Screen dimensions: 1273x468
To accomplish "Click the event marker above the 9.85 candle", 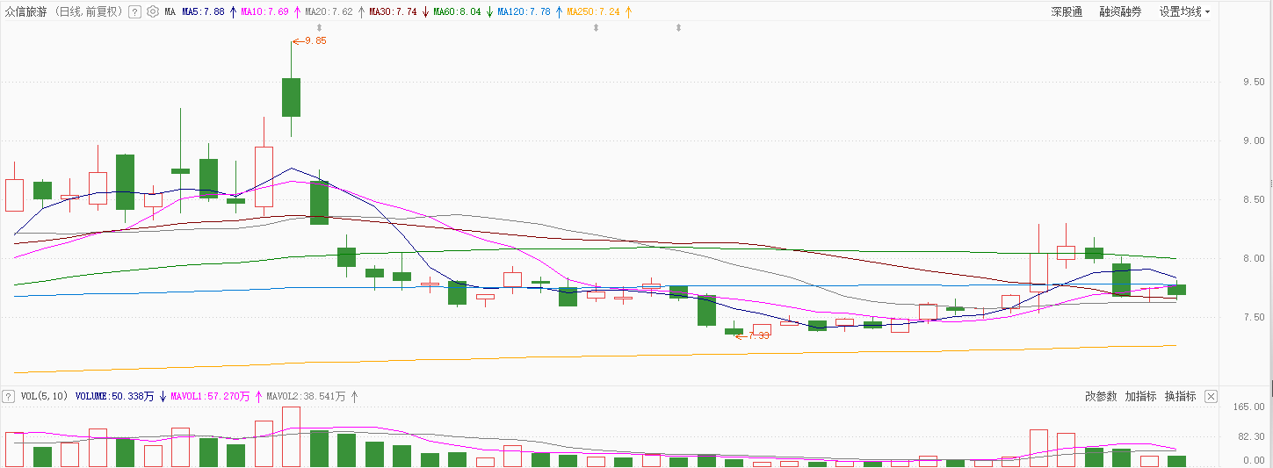I will tap(319, 28).
